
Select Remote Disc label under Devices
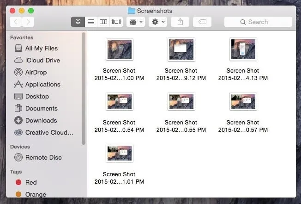coord(43,157)
